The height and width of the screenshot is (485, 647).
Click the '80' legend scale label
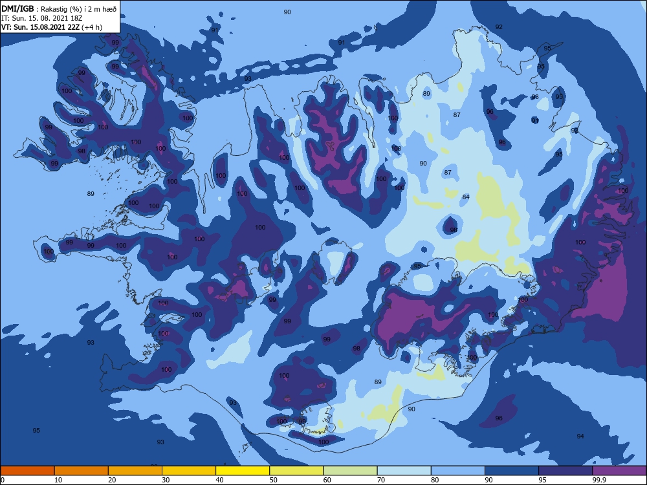pyautogui.click(x=435, y=480)
